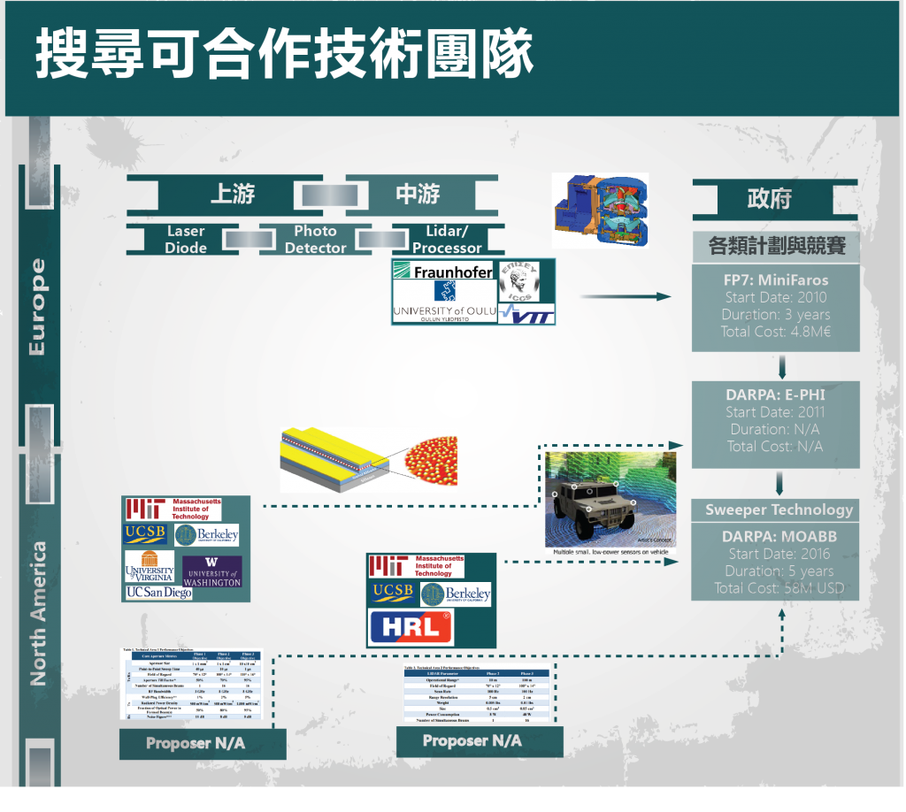The height and width of the screenshot is (812, 906).
Task: Open the yellow waveguide chip illustration
Action: [x=369, y=460]
